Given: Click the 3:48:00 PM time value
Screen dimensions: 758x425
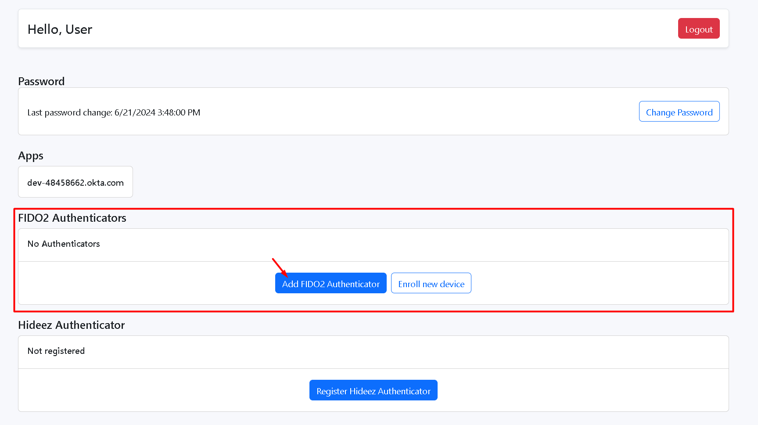Looking at the screenshot, I should pos(179,112).
